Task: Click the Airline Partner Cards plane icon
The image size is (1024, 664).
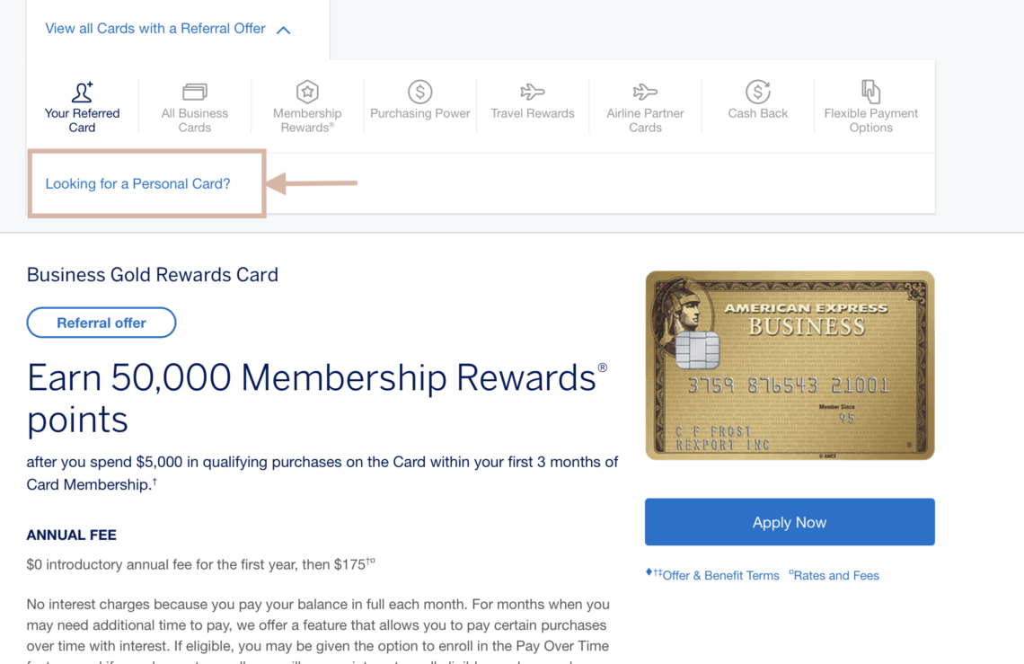Action: click(645, 92)
